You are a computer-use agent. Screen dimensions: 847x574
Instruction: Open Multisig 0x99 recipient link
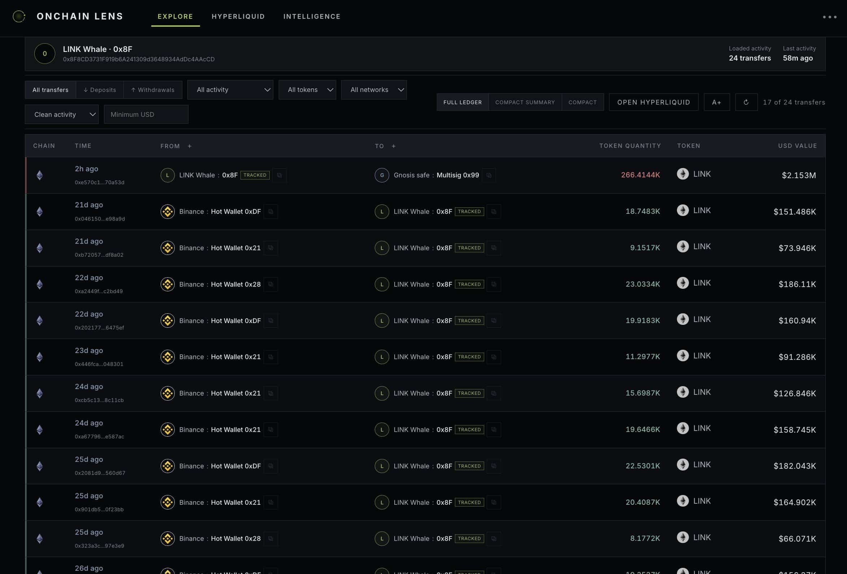tap(458, 176)
